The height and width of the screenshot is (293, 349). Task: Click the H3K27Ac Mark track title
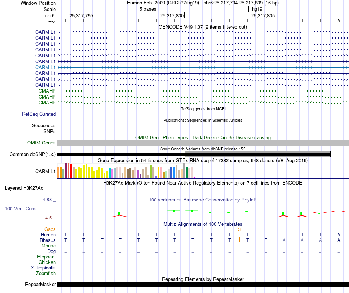(203, 183)
